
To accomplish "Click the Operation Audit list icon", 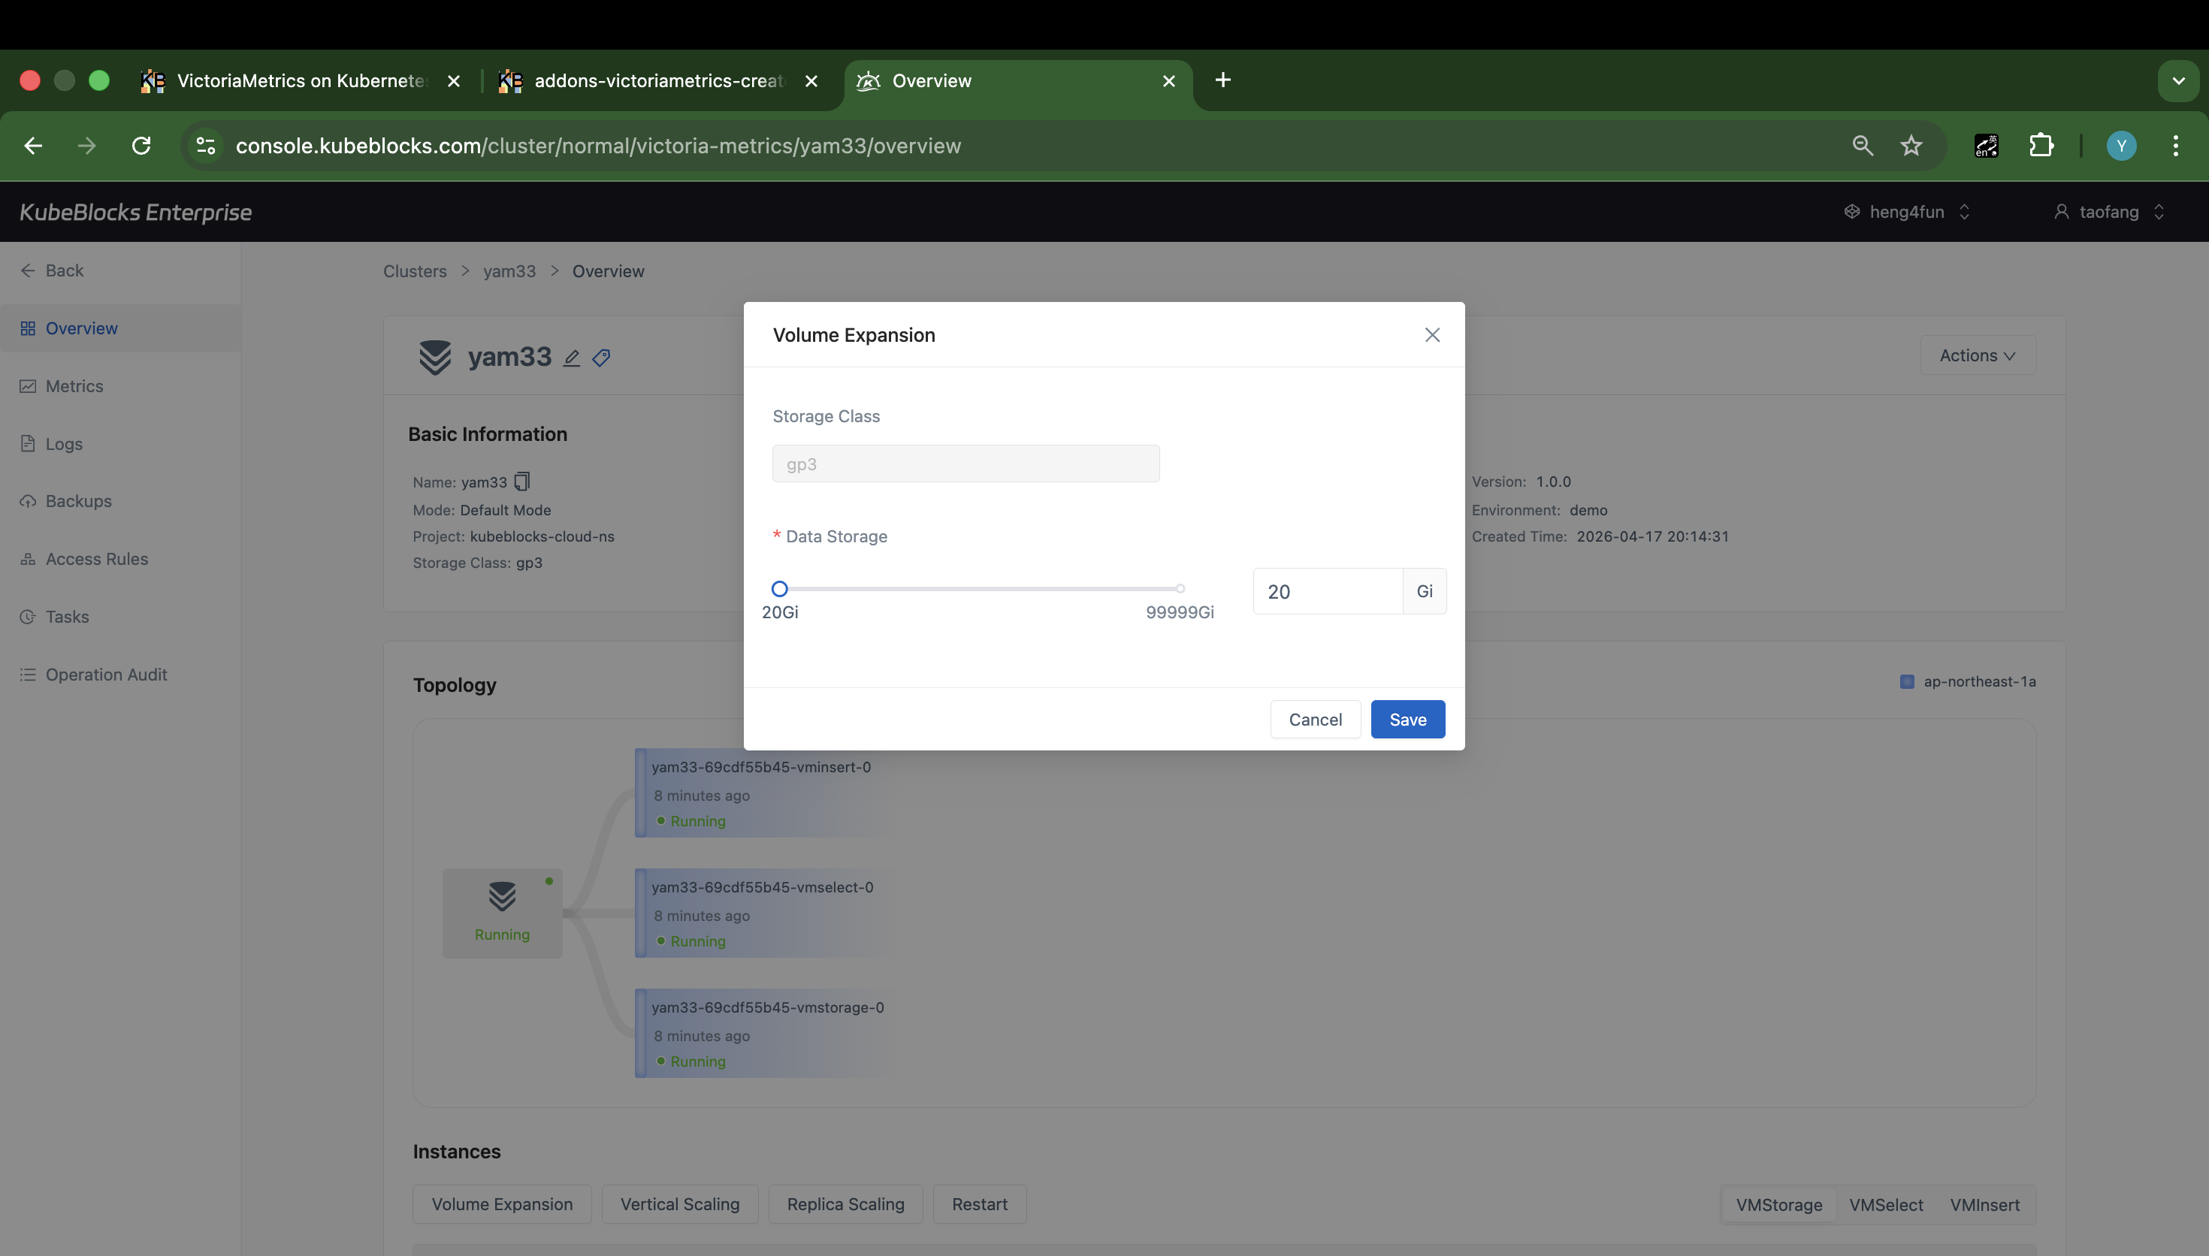I will [28, 675].
